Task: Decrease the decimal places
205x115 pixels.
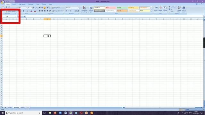Action: [x=78, y=11]
